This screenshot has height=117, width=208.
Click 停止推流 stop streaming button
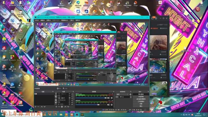click(x=141, y=94)
